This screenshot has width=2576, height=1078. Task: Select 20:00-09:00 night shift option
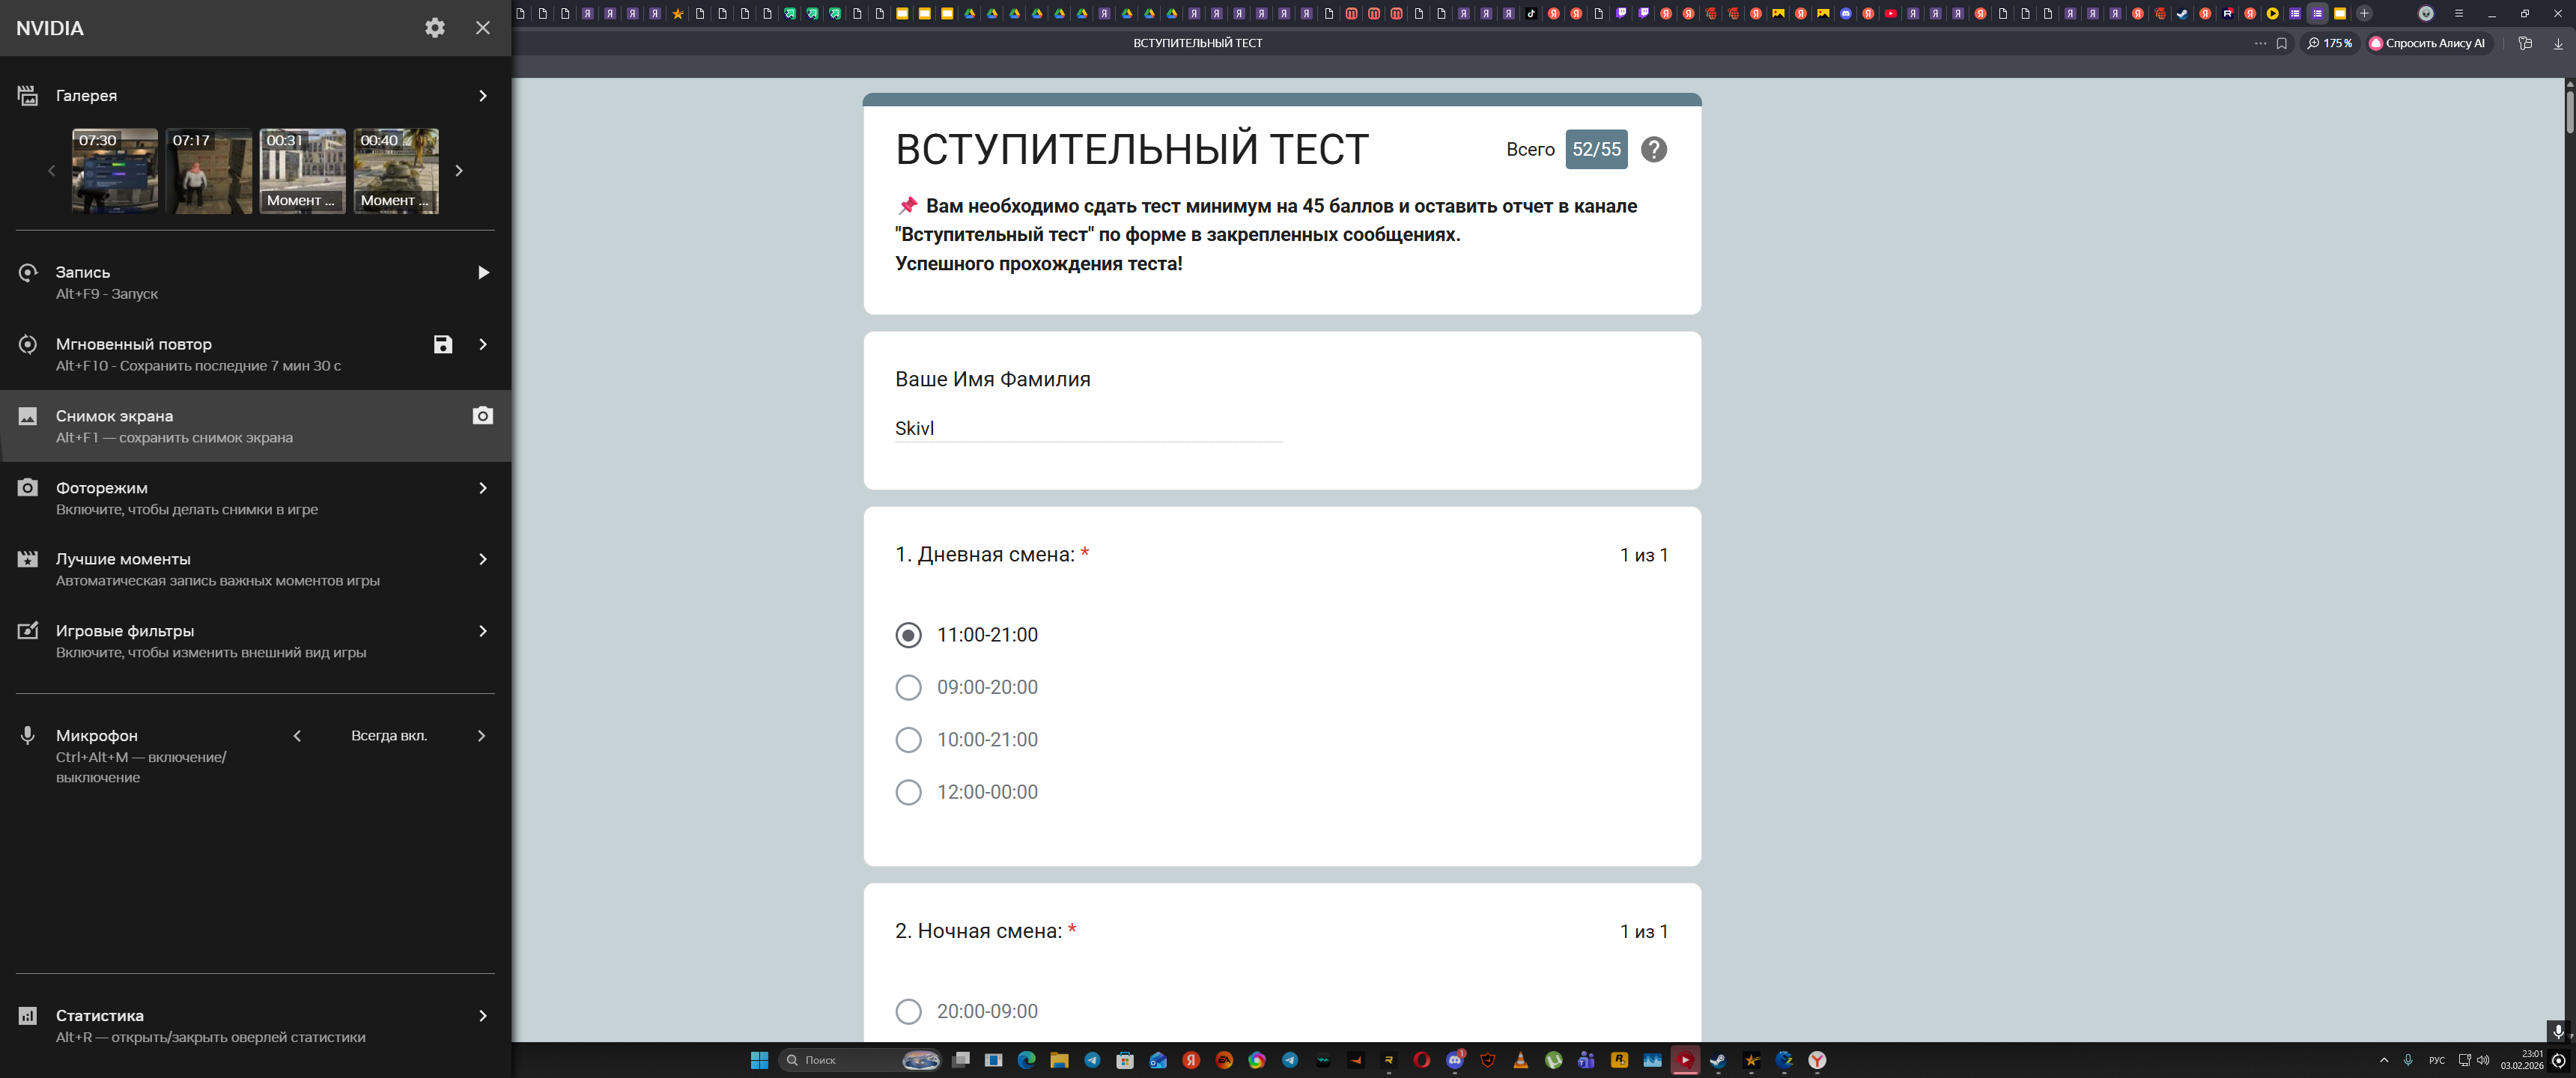coord(908,1011)
